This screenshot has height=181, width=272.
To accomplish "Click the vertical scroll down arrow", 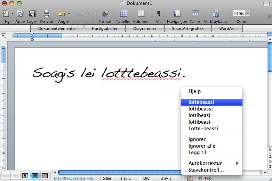I will [x=270, y=150].
